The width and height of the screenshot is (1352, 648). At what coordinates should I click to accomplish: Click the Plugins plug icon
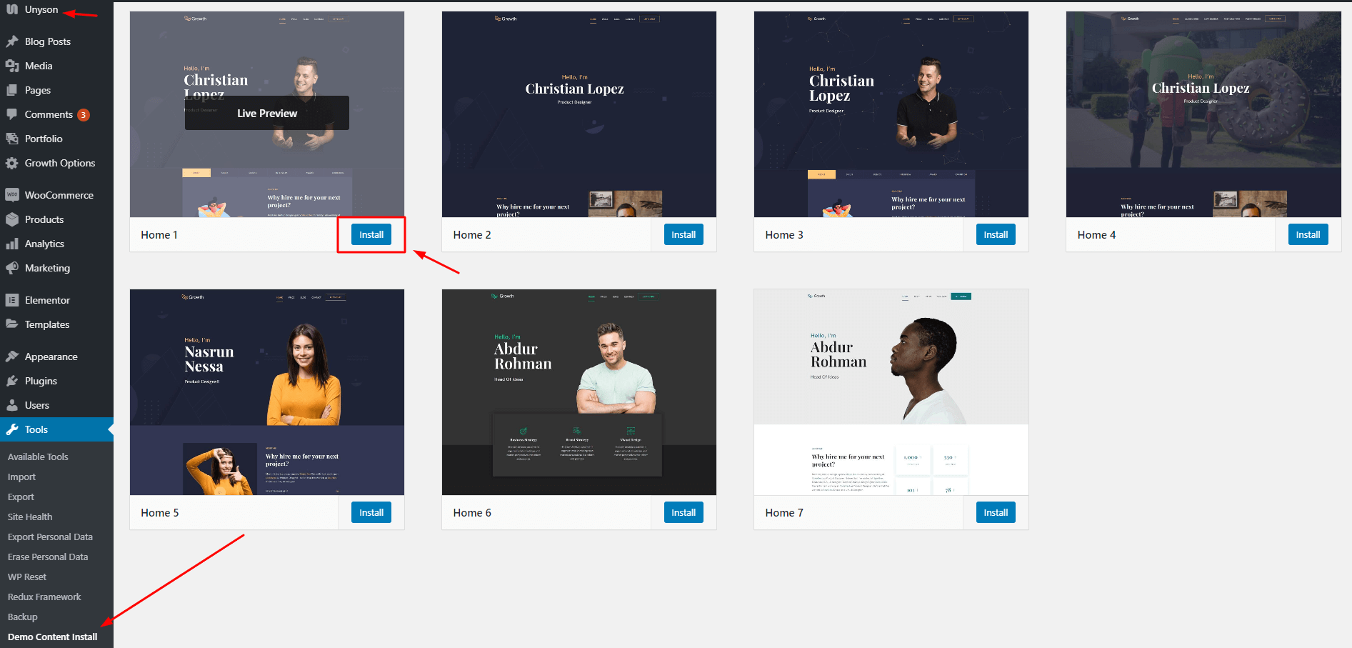tap(12, 381)
